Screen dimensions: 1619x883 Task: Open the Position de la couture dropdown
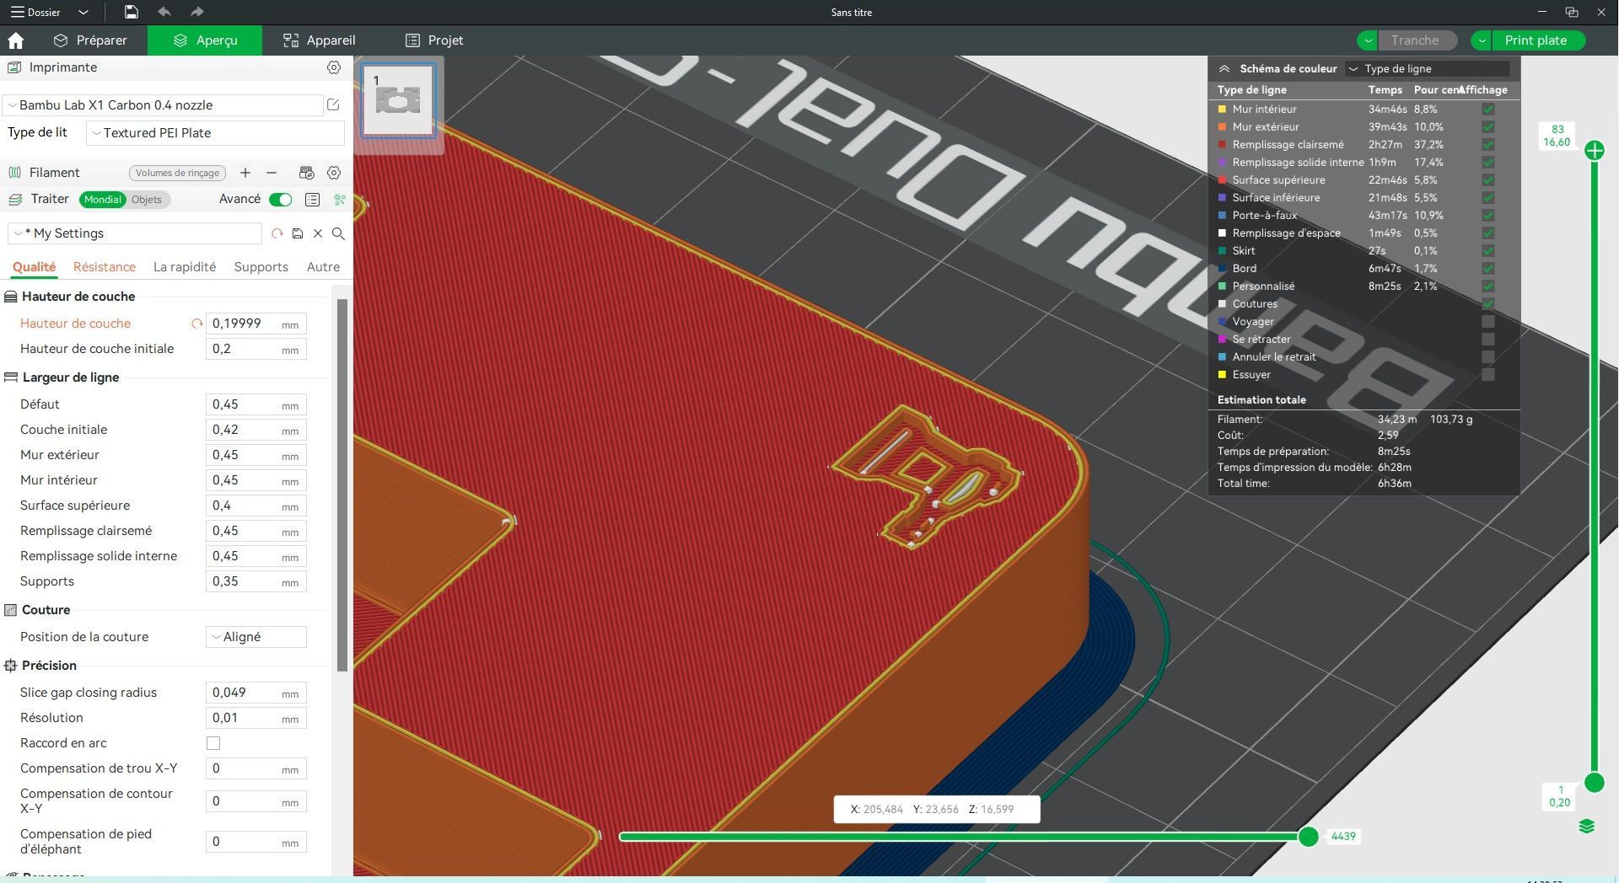point(256,637)
